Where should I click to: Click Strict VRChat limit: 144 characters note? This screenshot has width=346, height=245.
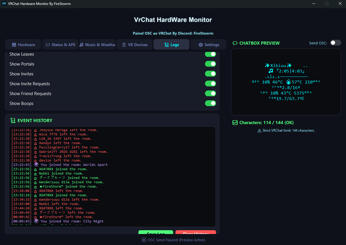(x=288, y=130)
